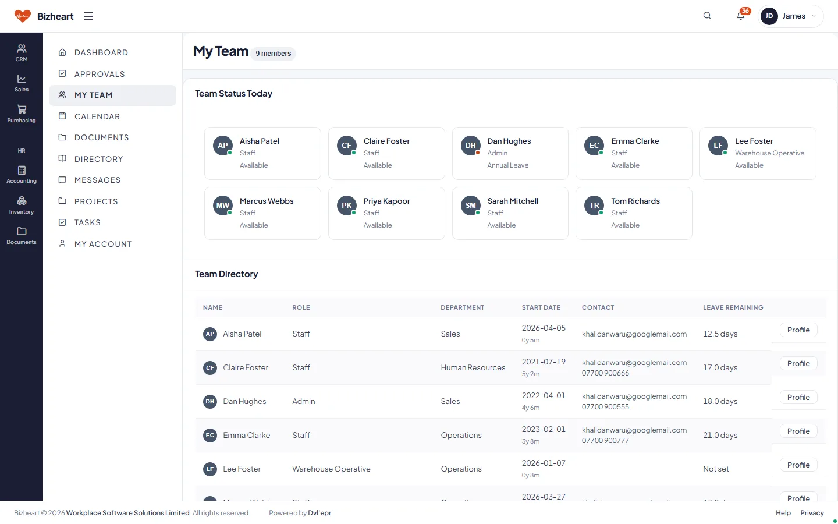The width and height of the screenshot is (838, 524).
Task: Click the Privacy link in footer
Action: 812,513
